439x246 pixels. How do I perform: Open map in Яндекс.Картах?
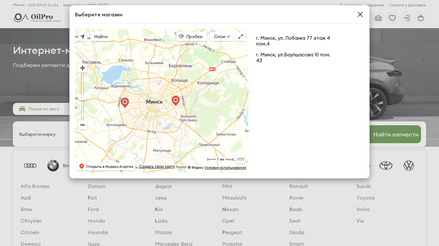106,167
